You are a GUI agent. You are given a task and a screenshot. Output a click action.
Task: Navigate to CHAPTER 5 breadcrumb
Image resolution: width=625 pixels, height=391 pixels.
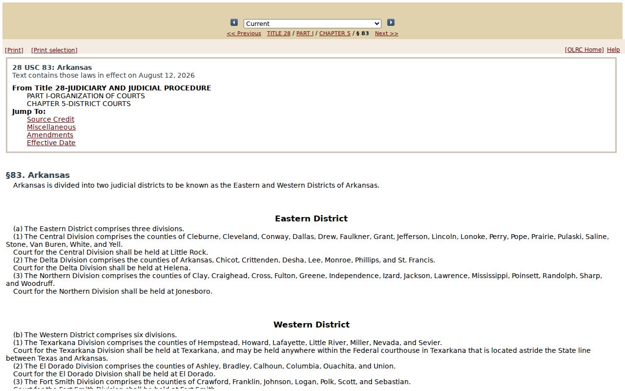[x=334, y=34]
